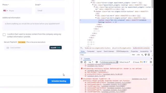Viewport: 166px width, 93px height.
Task: Switch to the Computed tab
Action: [x=91, y=51]
